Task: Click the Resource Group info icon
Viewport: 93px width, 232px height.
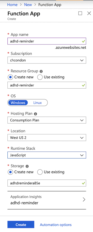Action: (41, 71)
